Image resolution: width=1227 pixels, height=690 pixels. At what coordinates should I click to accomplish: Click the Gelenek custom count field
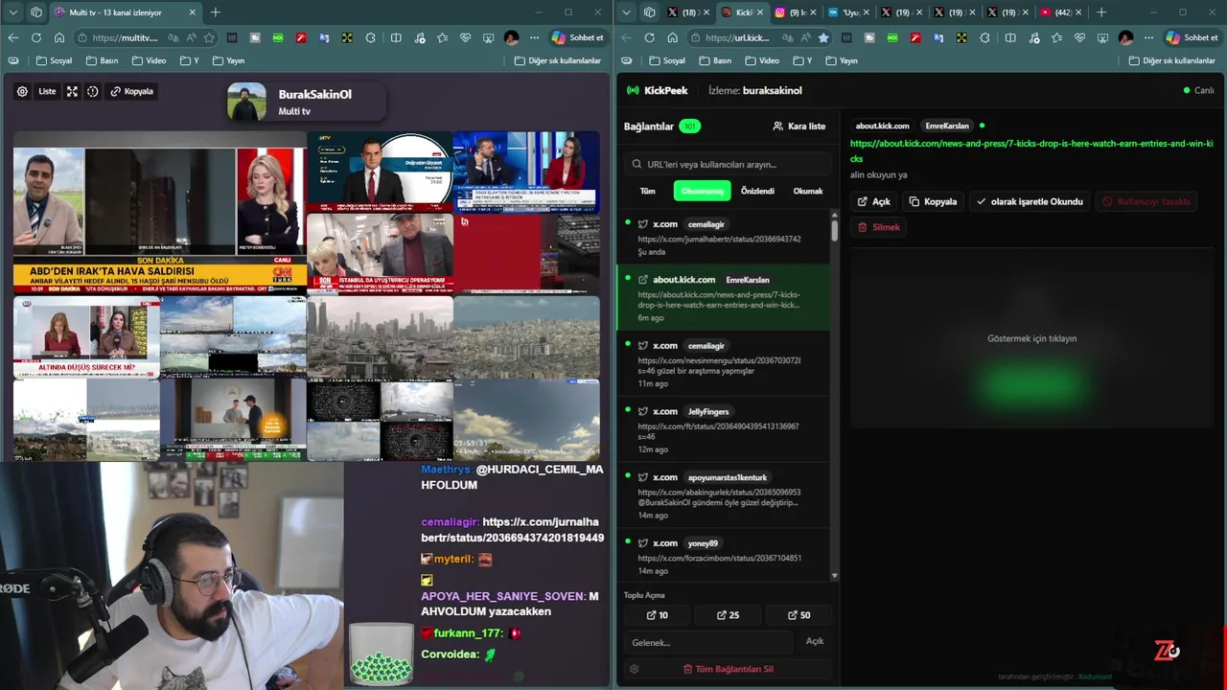click(708, 642)
